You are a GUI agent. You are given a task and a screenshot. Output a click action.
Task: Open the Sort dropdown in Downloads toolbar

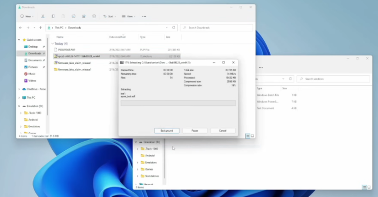click(110, 16)
